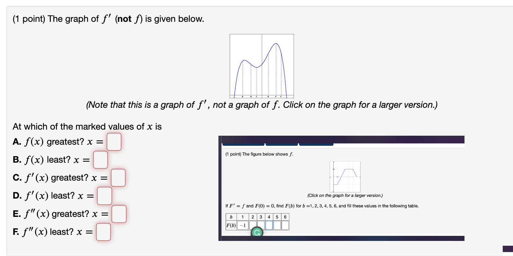Click the Grammarly icon below the table
513x256 pixels.
tap(257, 232)
